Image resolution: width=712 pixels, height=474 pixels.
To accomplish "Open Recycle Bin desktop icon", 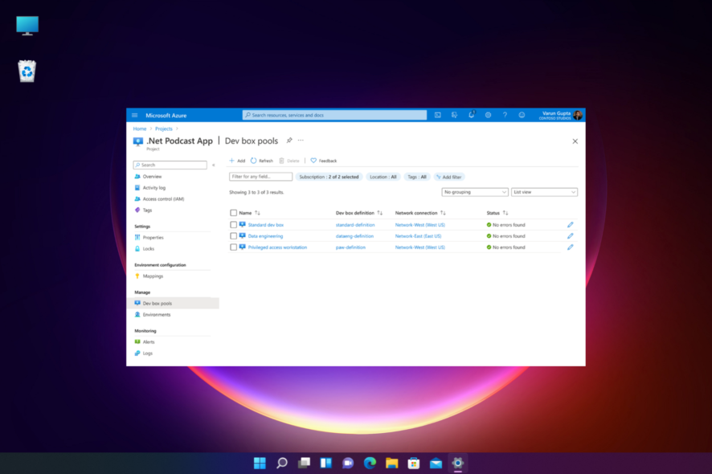I will click(27, 72).
